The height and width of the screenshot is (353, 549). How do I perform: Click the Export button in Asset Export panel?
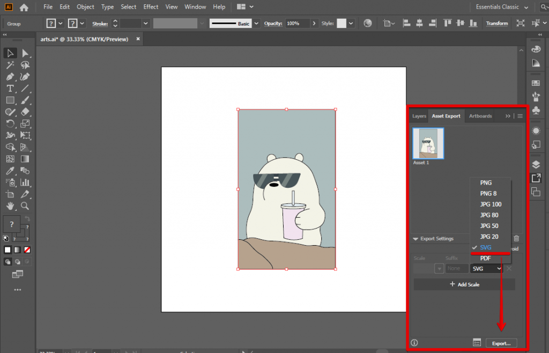coord(501,342)
